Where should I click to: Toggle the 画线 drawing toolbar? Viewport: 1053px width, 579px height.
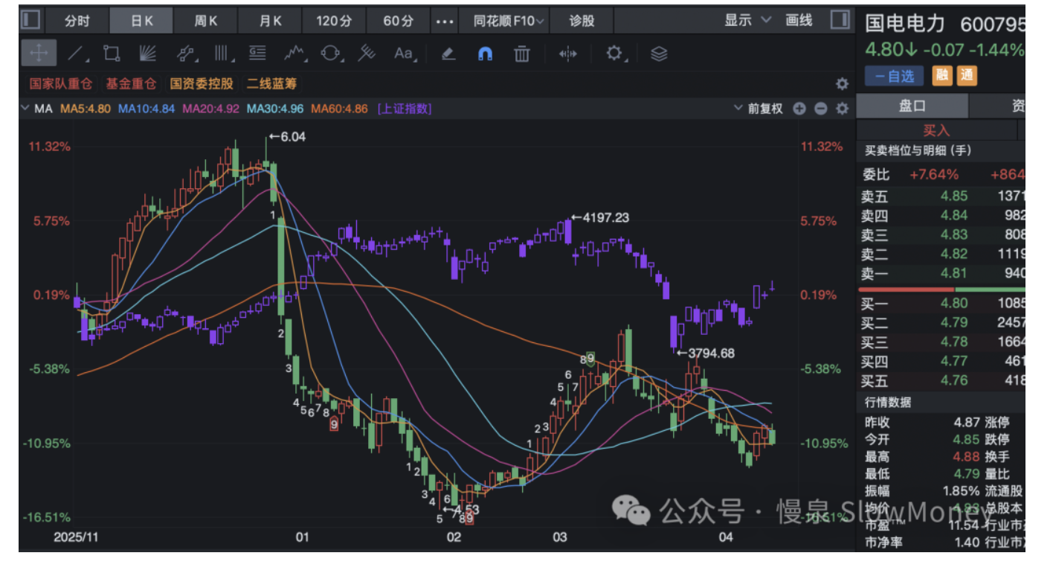799,21
